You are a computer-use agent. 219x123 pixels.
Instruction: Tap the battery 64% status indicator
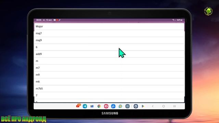pos(180,20)
